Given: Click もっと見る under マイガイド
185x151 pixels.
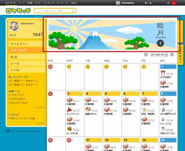Looking at the screenshot, I should tap(40, 123).
